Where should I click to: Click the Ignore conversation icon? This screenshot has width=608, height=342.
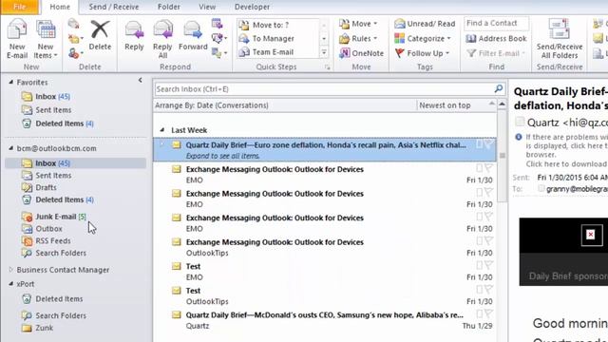[x=74, y=24]
